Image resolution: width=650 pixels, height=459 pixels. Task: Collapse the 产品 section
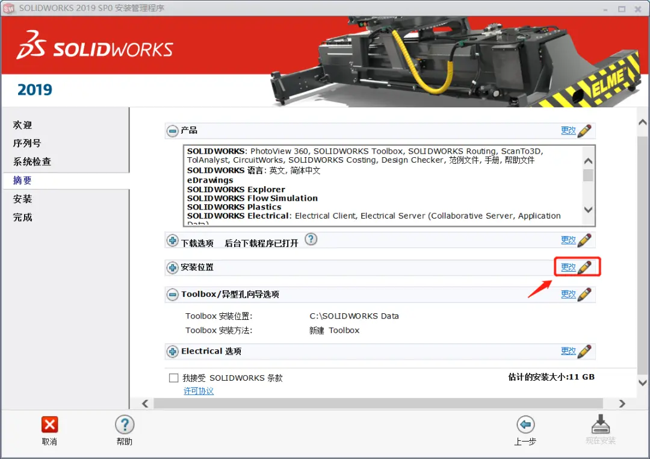[173, 131]
